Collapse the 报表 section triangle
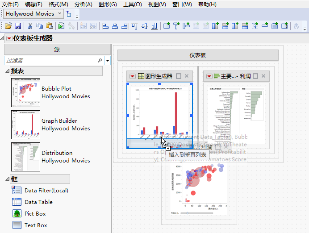The image size is (309, 233). pos(7,71)
